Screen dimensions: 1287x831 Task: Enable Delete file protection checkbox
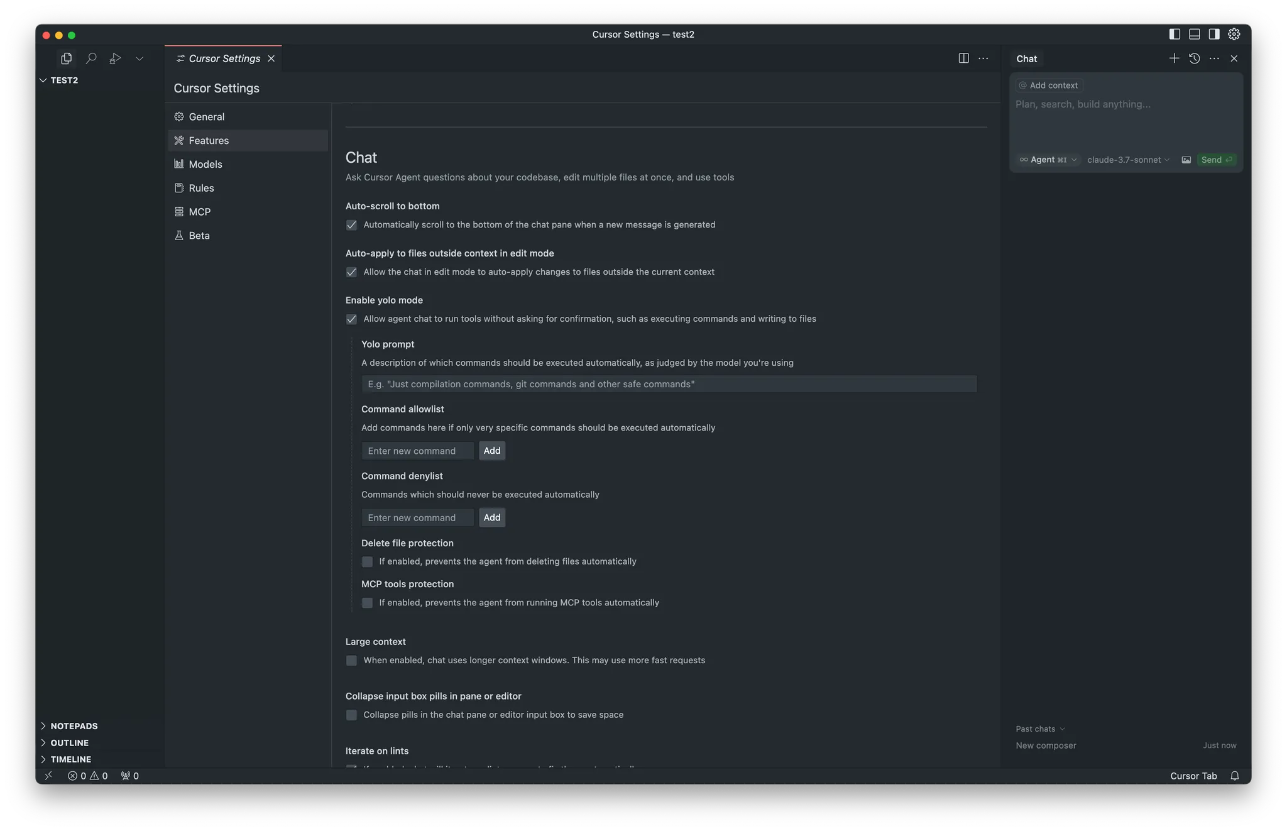367,561
